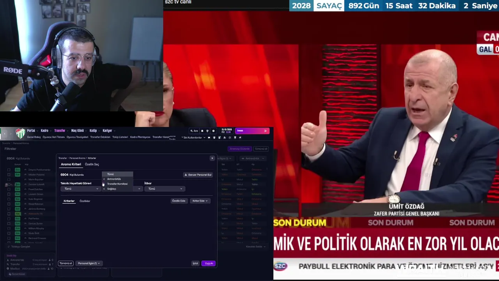Open Takip Listeleri submenu item
499x281 pixels.
[120, 137]
